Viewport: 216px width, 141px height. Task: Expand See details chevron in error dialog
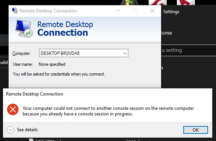click(x=10, y=130)
